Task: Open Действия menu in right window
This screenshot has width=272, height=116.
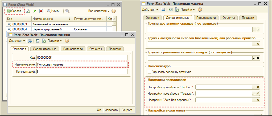Action: 150,10
